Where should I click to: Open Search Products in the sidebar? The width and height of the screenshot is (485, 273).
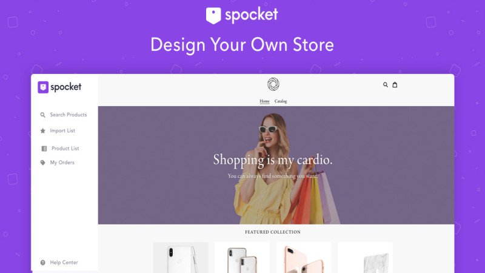(x=69, y=115)
